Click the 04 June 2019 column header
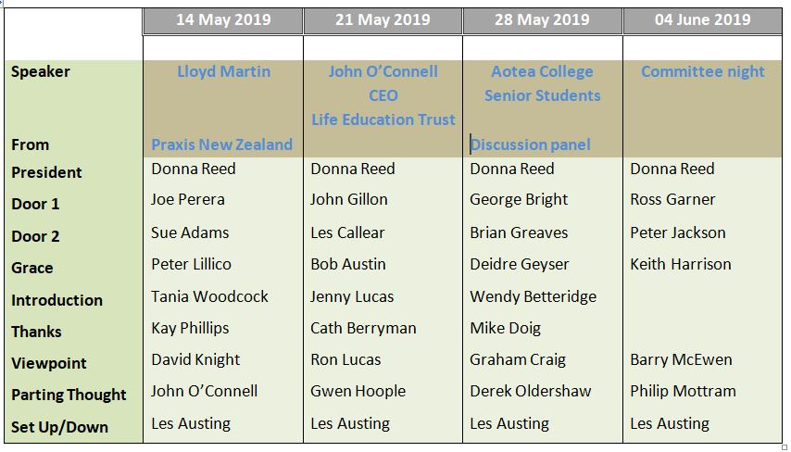 pyautogui.click(x=703, y=20)
